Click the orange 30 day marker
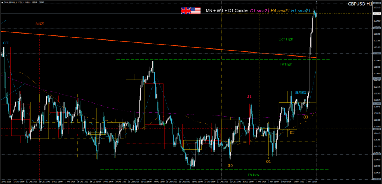382x184 pixels. [x=231, y=165]
